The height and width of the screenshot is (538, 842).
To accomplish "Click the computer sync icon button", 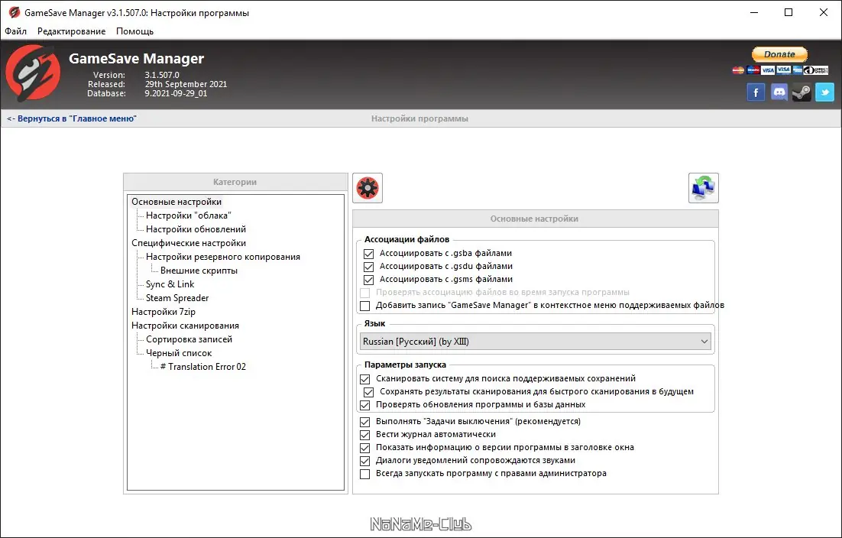I will pos(704,188).
